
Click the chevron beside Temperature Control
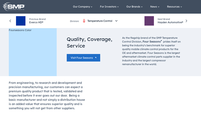116,21
